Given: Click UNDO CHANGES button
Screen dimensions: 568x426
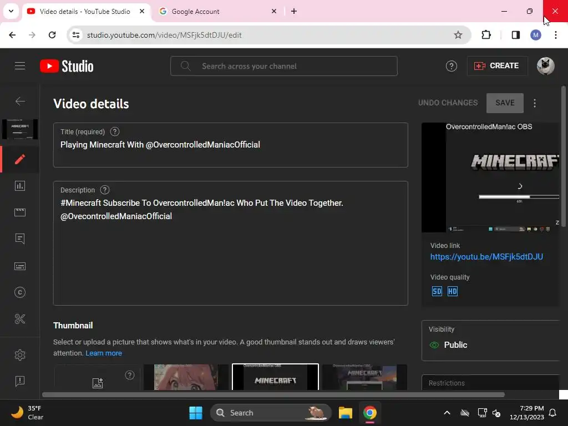Looking at the screenshot, I should [x=448, y=103].
